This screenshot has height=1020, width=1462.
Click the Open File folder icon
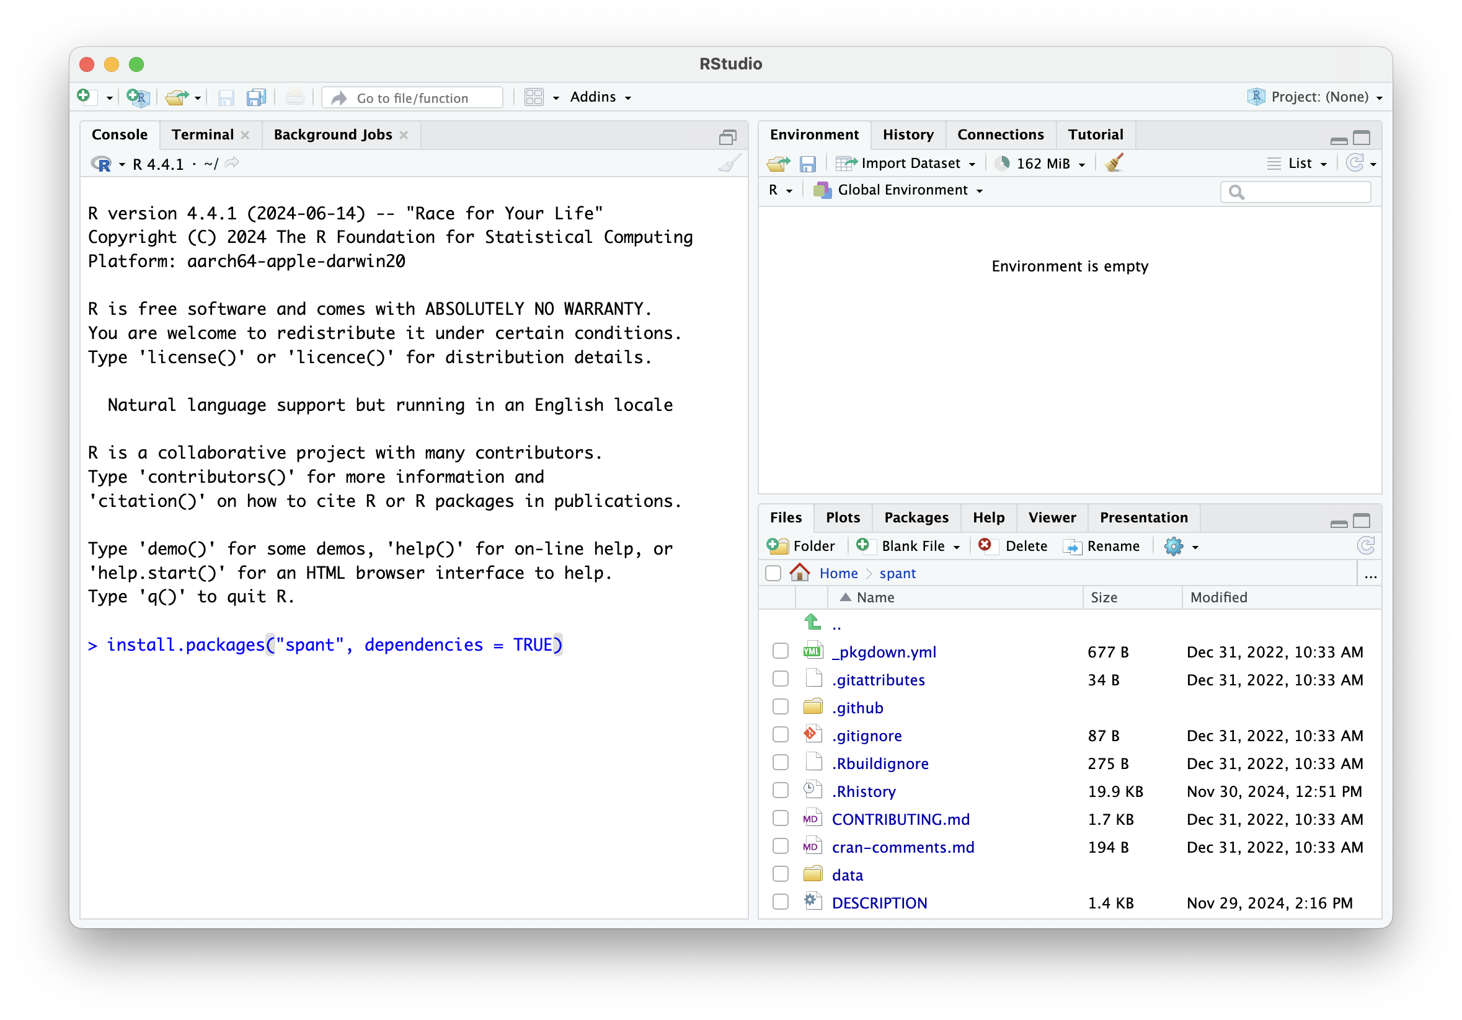coord(177,97)
